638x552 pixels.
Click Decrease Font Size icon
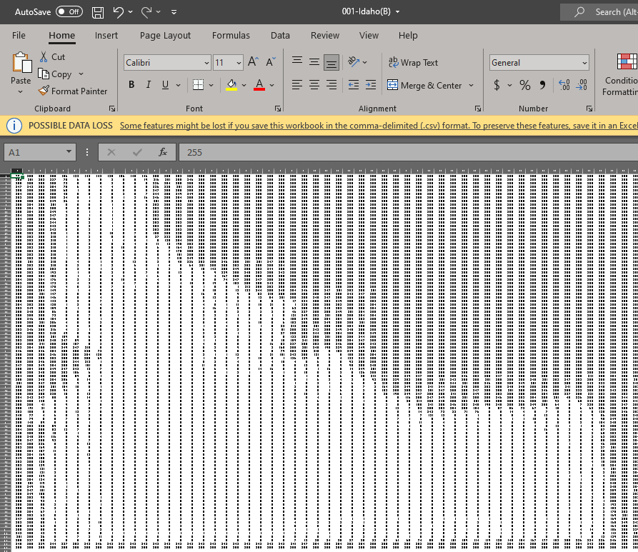pyautogui.click(x=271, y=62)
